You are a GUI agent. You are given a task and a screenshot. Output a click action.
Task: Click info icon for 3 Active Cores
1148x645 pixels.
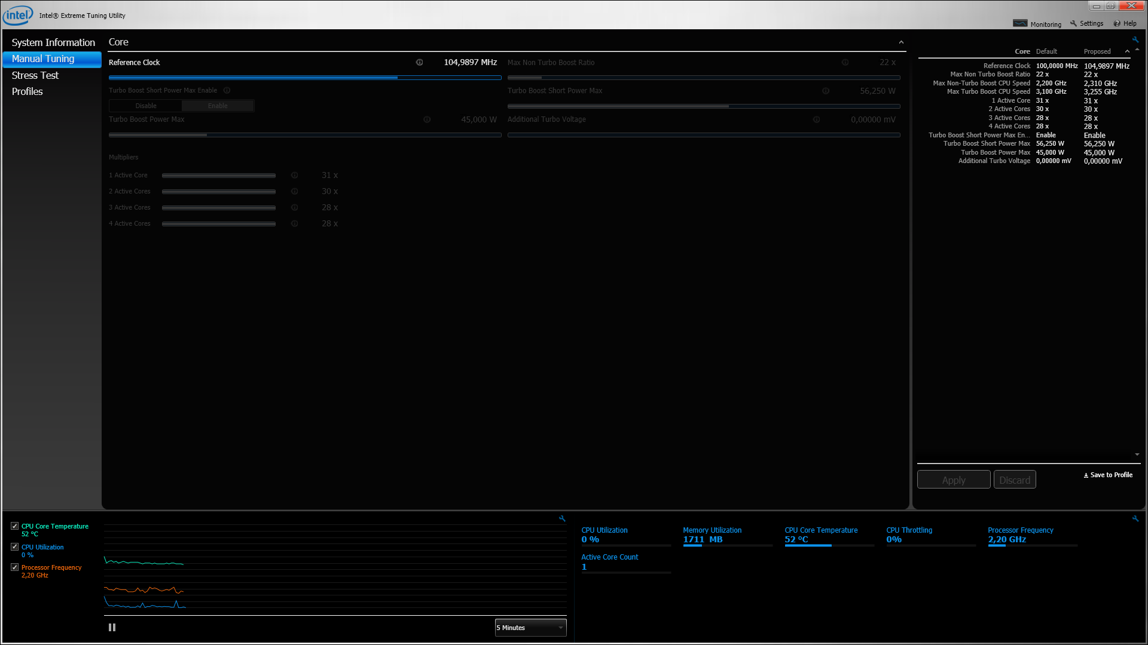coord(294,208)
